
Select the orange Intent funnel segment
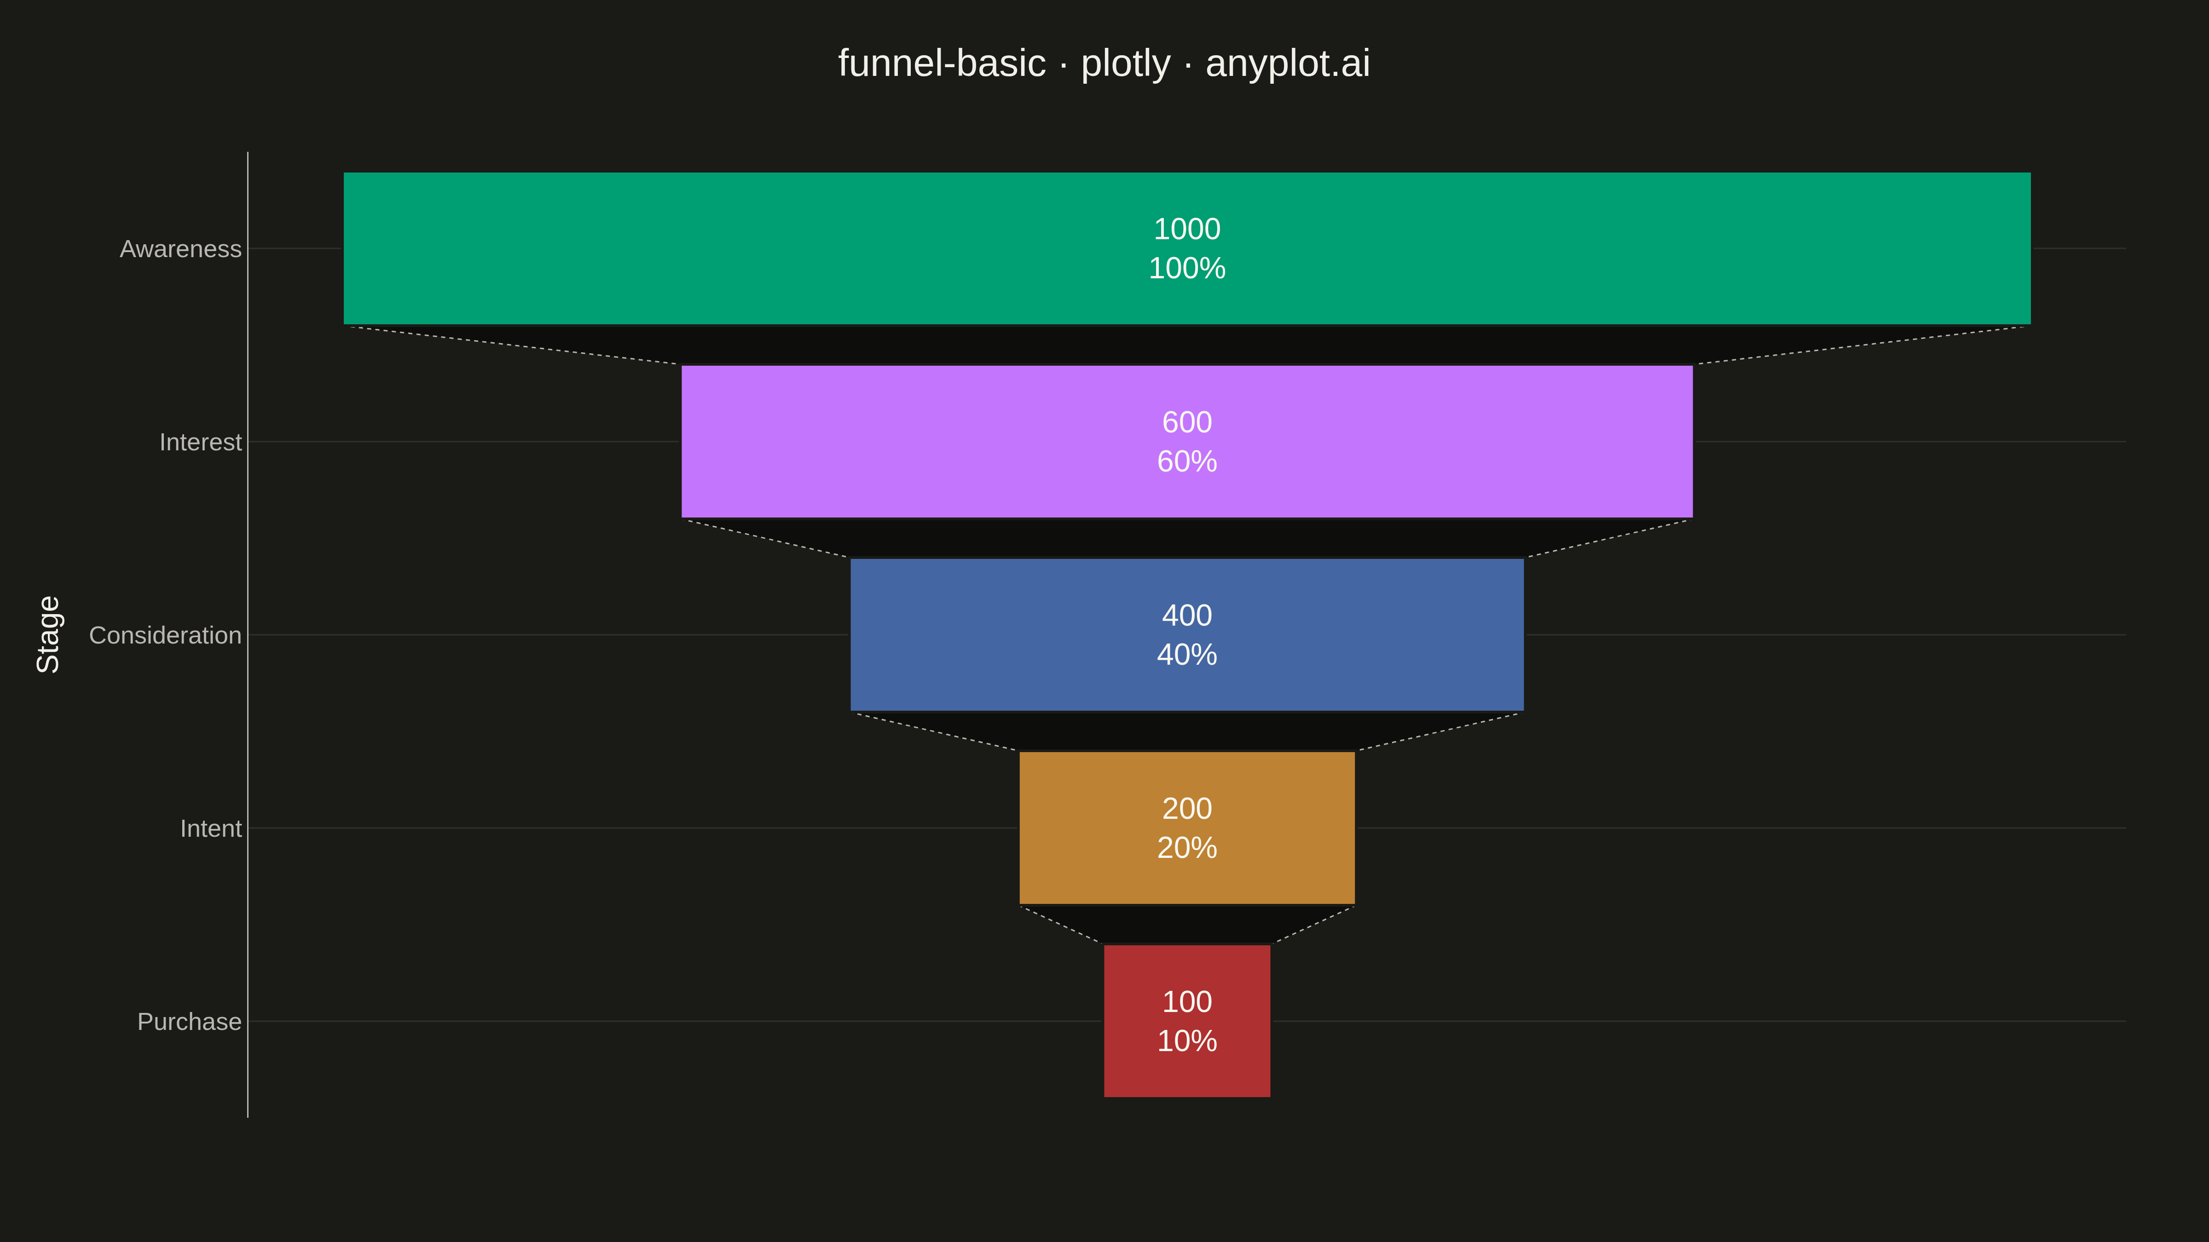[x=1187, y=828]
